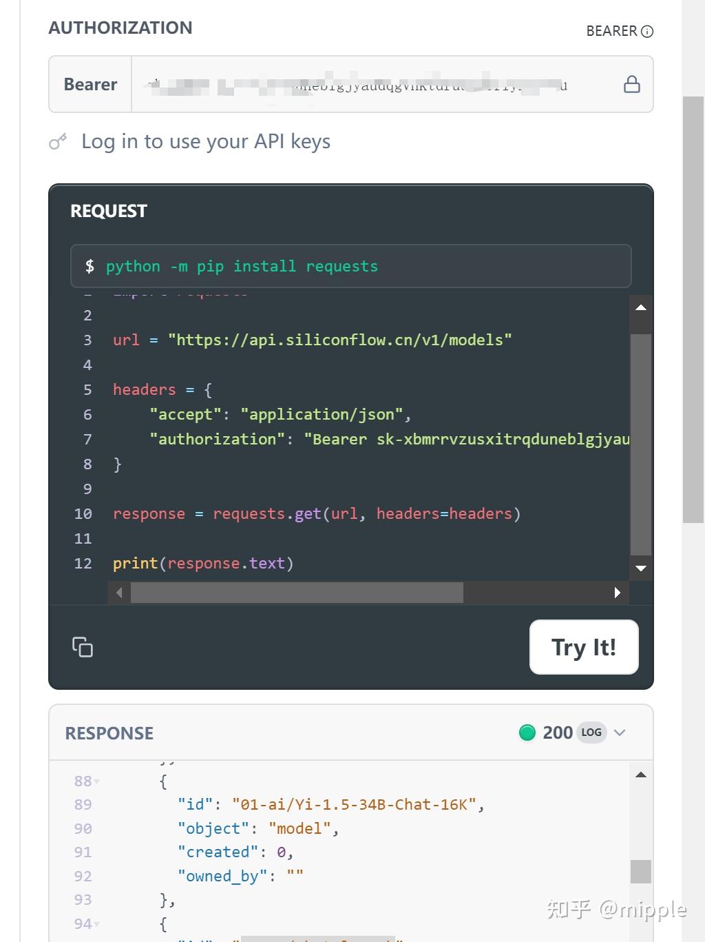705x942 pixels.
Task: Click the key icon next to the login link
Action: click(58, 141)
